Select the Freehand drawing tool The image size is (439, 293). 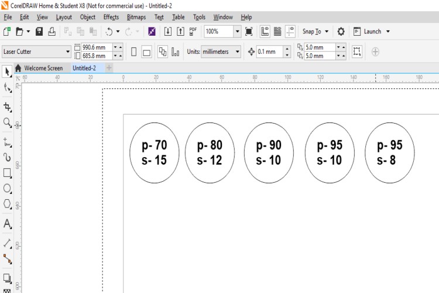(x=7, y=142)
